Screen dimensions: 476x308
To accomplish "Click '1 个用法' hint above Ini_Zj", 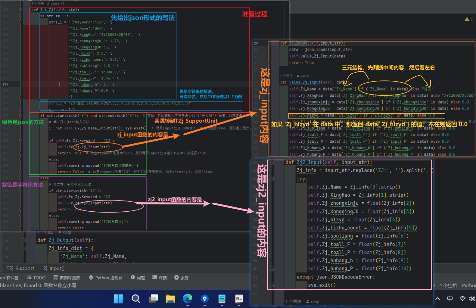I will [x=37, y=4].
